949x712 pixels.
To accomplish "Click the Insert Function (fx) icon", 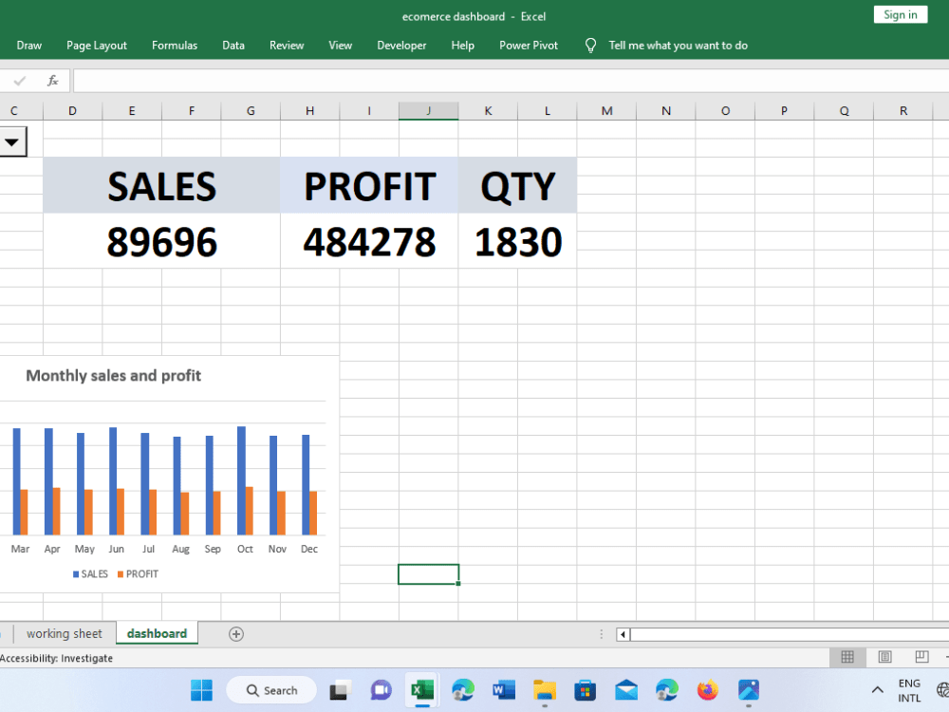I will point(52,80).
